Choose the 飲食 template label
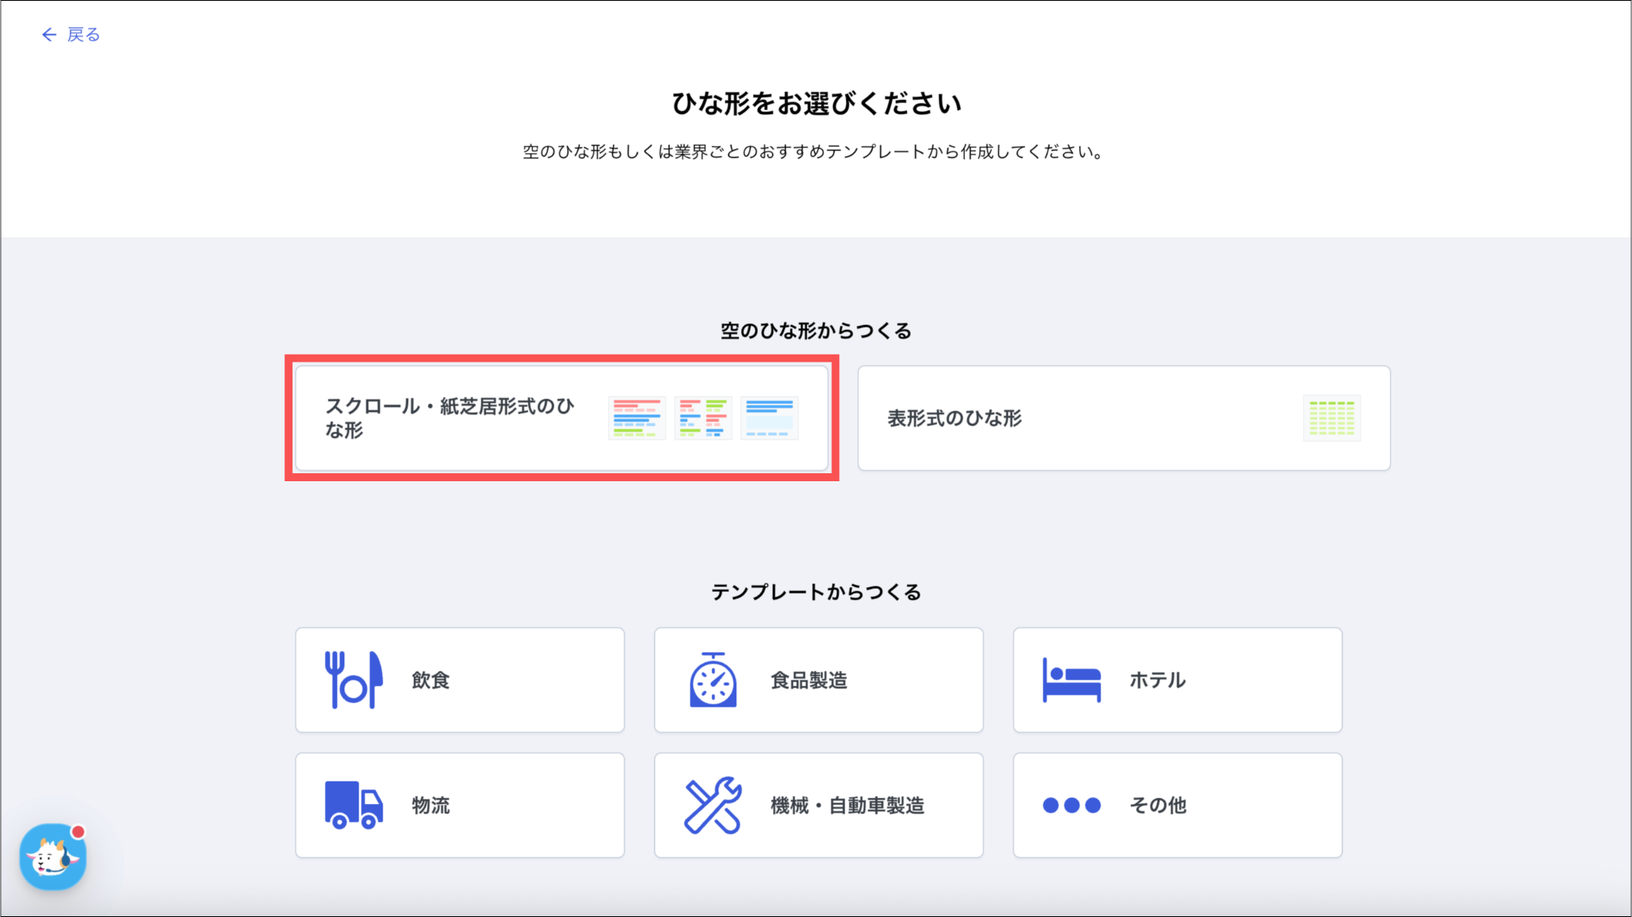This screenshot has width=1632, height=917. pos(430,680)
